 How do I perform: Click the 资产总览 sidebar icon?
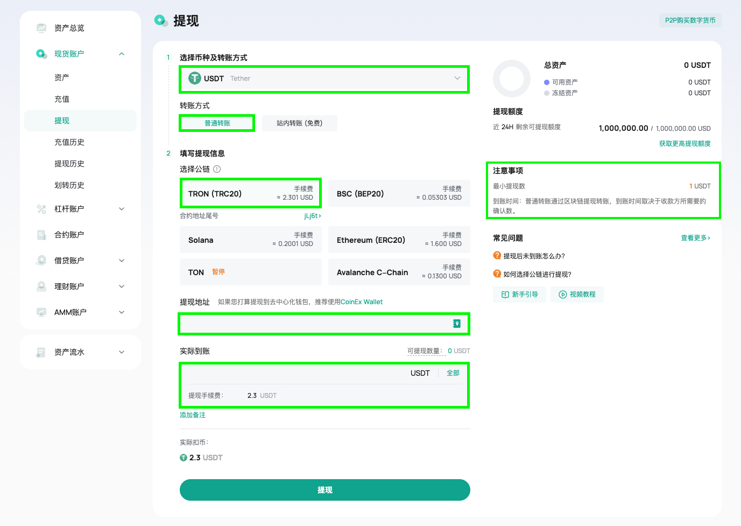tap(41, 28)
